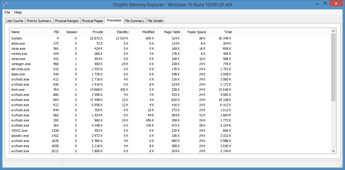Image resolution: width=345 pixels, height=170 pixels.
Task: Click the scroll up arrow of the process list
Action: [x=333, y=31]
